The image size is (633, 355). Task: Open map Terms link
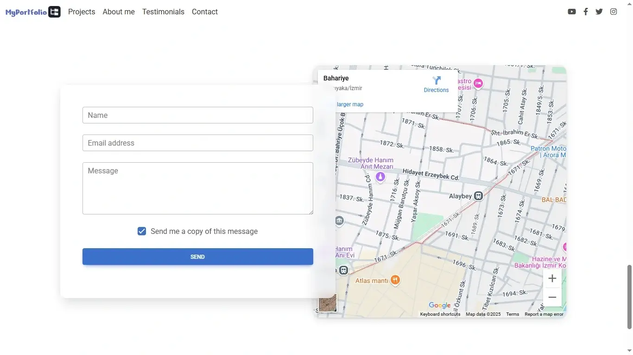coord(513,314)
